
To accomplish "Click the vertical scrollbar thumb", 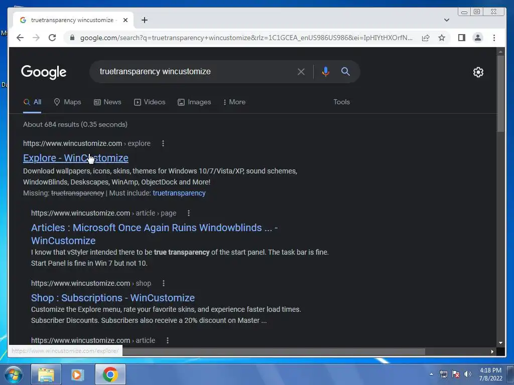I will [x=500, y=94].
